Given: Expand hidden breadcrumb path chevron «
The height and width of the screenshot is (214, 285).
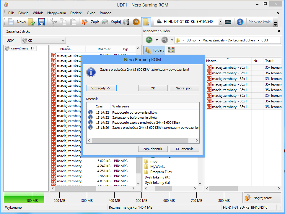Looking at the screenshot, I should pos(183,40).
